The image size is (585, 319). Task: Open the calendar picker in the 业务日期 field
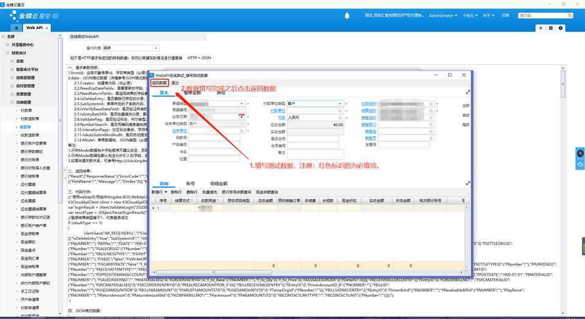pyautogui.click(x=242, y=117)
